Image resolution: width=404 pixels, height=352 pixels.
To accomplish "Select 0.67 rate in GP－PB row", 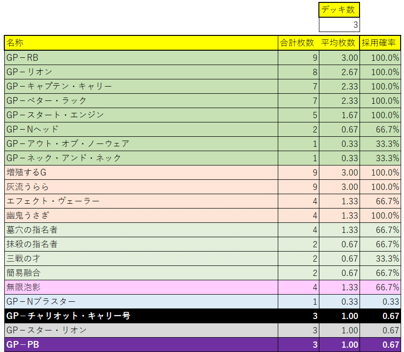I will [380, 345].
